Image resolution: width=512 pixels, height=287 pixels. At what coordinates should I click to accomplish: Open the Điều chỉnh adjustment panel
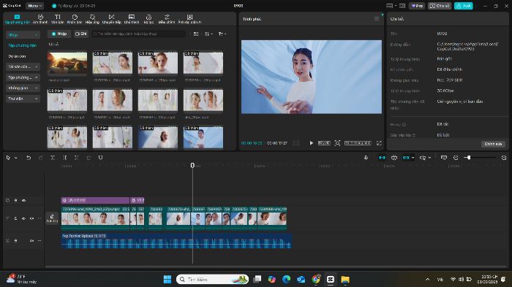pyautogui.click(x=167, y=19)
